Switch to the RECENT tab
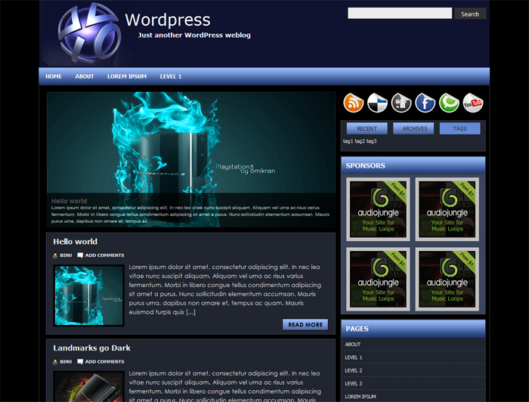Screen dimensions: 529x402 367,128
